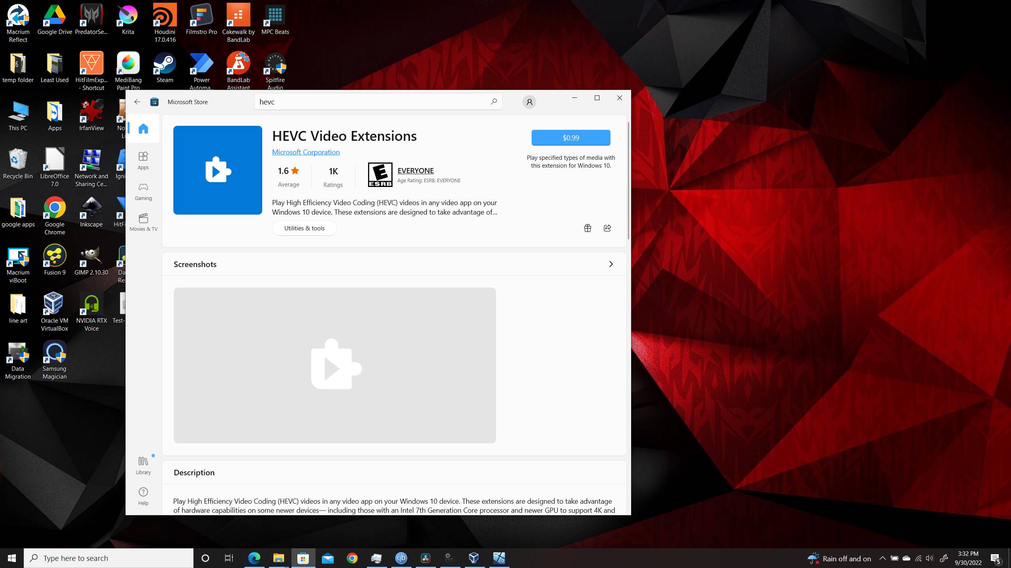Open the EVERYONE age rating link
The image size is (1011, 568).
[x=415, y=170]
